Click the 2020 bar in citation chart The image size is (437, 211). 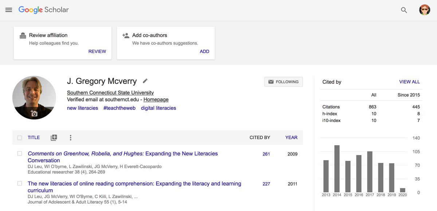(x=402, y=190)
